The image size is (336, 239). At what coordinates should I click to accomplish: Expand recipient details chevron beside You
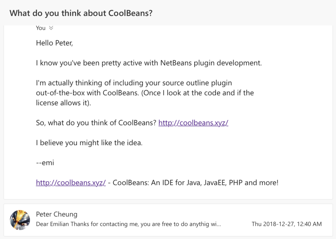tap(51, 28)
